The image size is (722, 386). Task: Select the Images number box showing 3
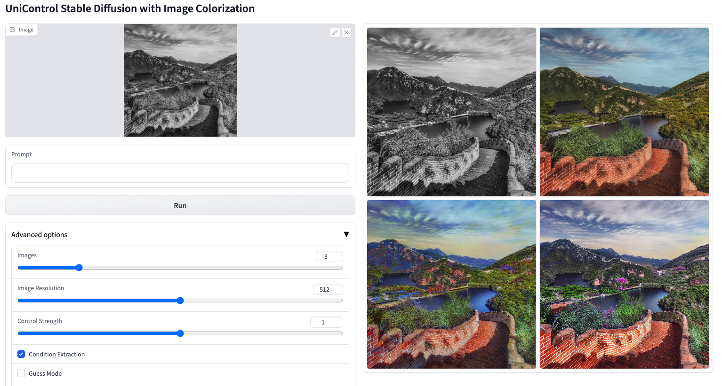[329, 256]
